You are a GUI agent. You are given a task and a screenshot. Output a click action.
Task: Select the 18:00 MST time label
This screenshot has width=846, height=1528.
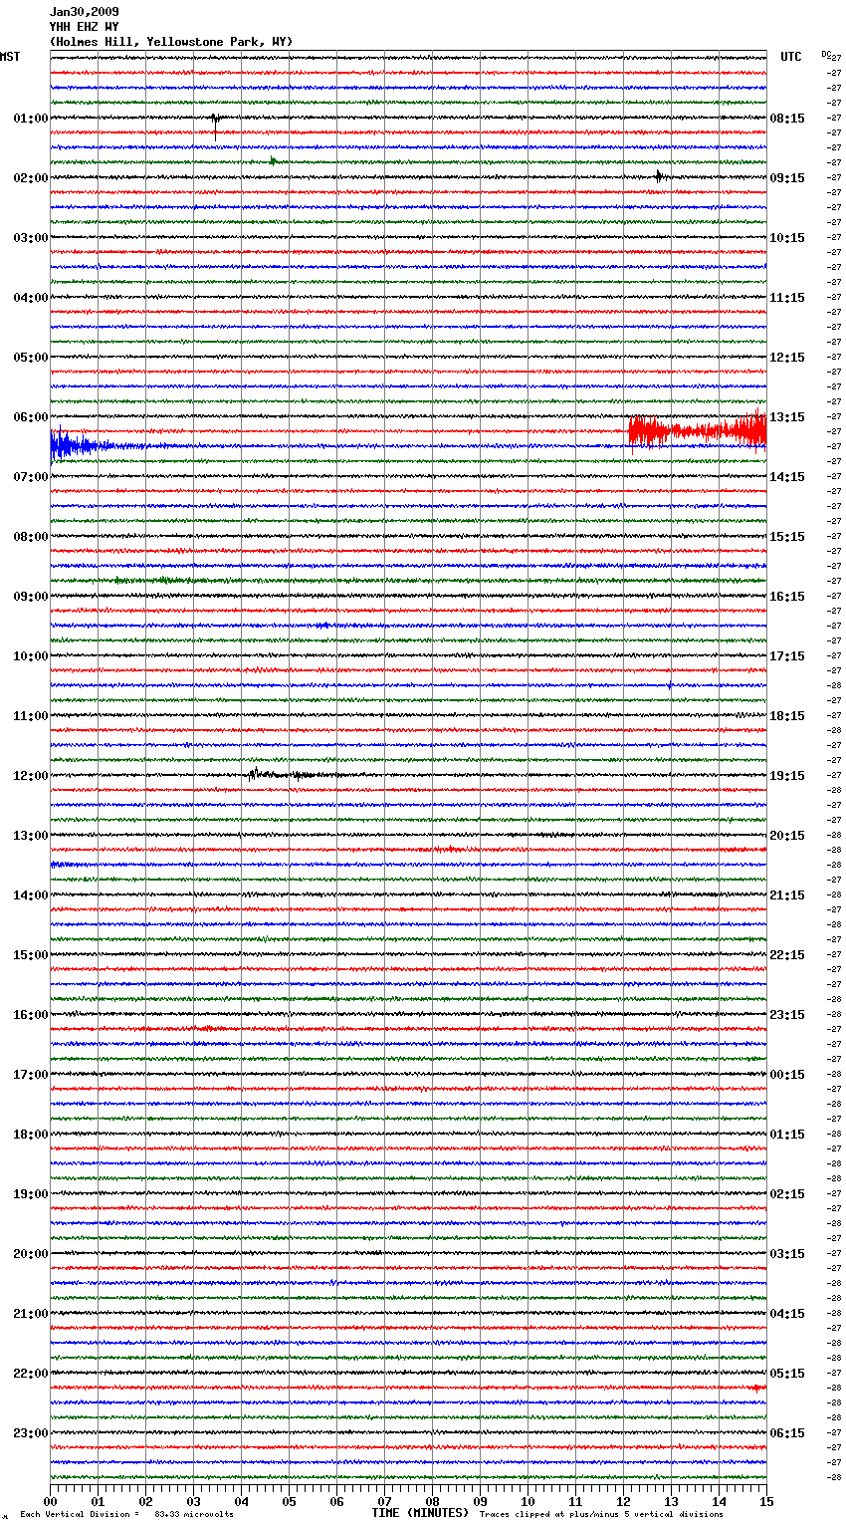[x=31, y=1135]
